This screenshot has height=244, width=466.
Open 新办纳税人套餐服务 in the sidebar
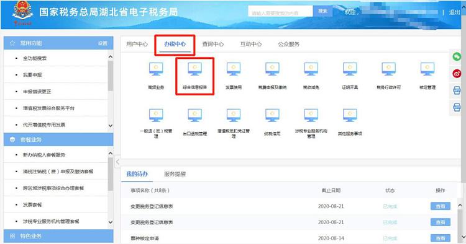click(44, 155)
